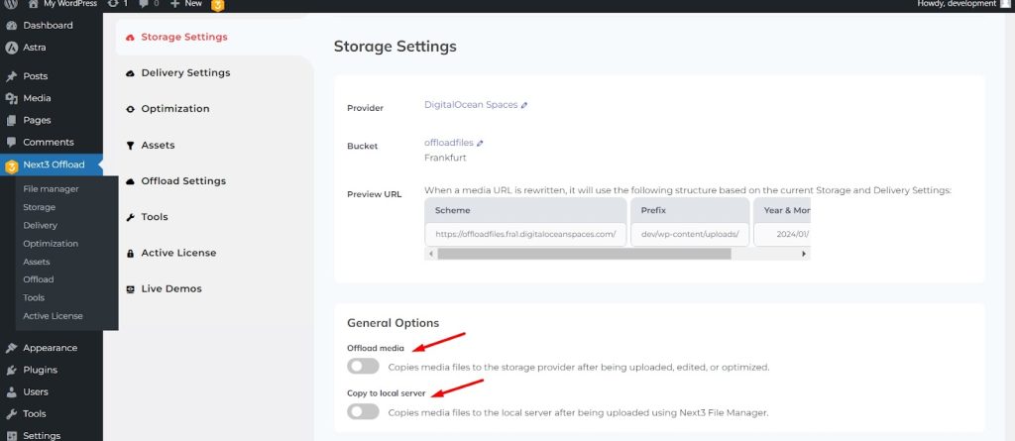Click the Settings sidebar icon
The height and width of the screenshot is (441, 1015).
pyautogui.click(x=11, y=436)
